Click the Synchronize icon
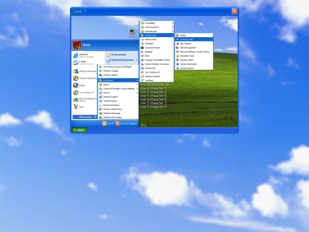This screenshot has width=309, height=232. click(x=142, y=68)
